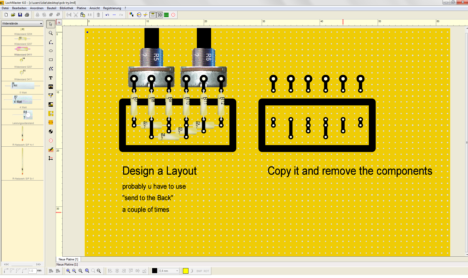
Task: Click the red circle icon in the top toolbar
Action: 173,15
